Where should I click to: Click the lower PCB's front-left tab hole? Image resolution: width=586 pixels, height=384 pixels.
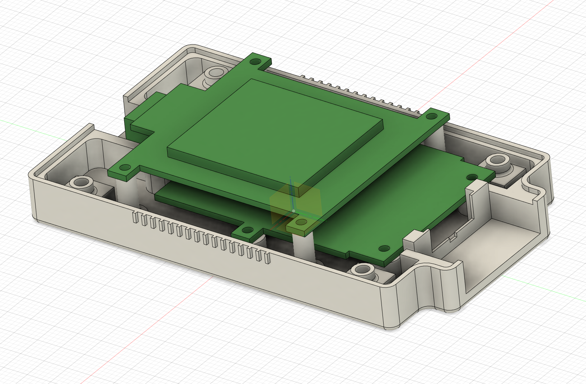247,230
